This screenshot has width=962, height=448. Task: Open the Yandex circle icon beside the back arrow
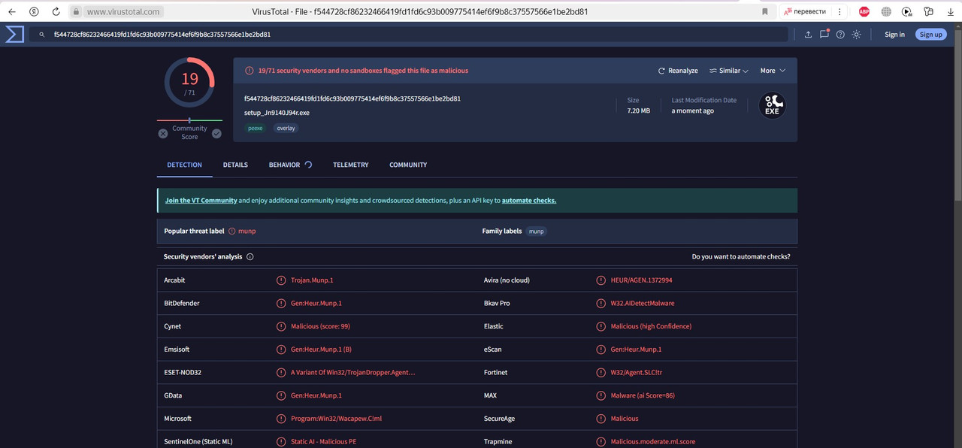[x=34, y=11]
